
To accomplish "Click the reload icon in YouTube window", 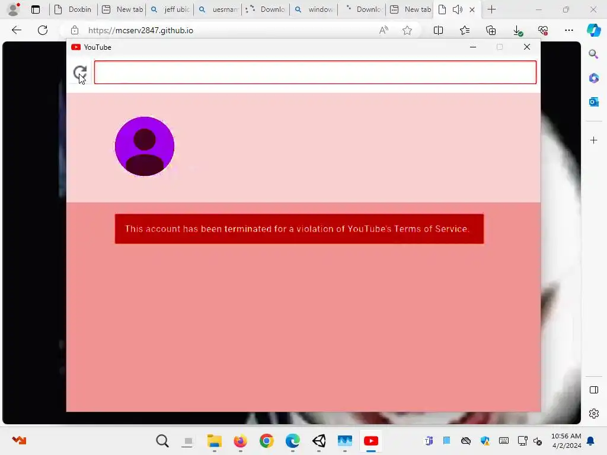I will pos(80,72).
